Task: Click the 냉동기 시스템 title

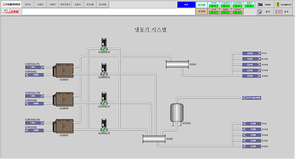Action: (150, 30)
